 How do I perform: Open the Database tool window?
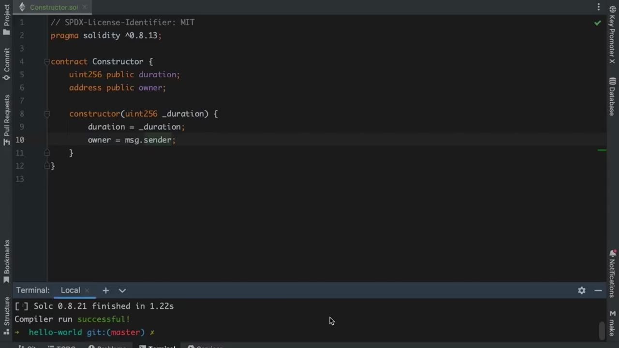pos(612,96)
